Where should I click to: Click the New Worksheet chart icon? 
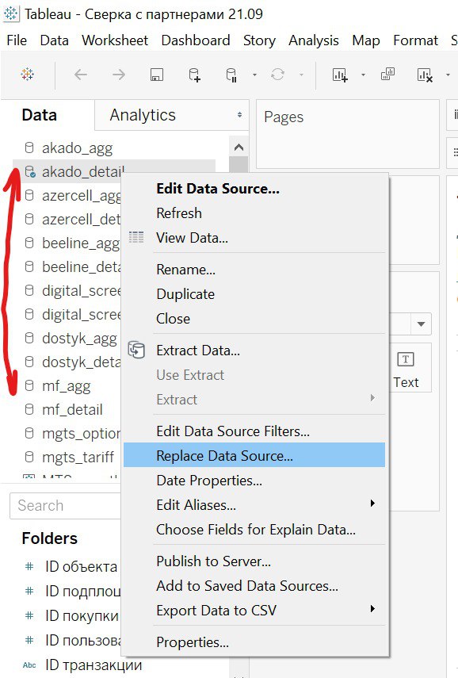[340, 75]
